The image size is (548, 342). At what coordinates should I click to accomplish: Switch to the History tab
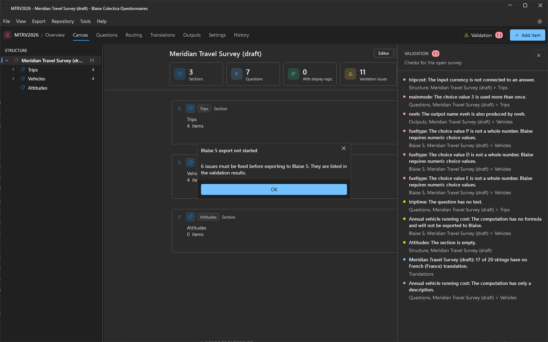(x=241, y=35)
